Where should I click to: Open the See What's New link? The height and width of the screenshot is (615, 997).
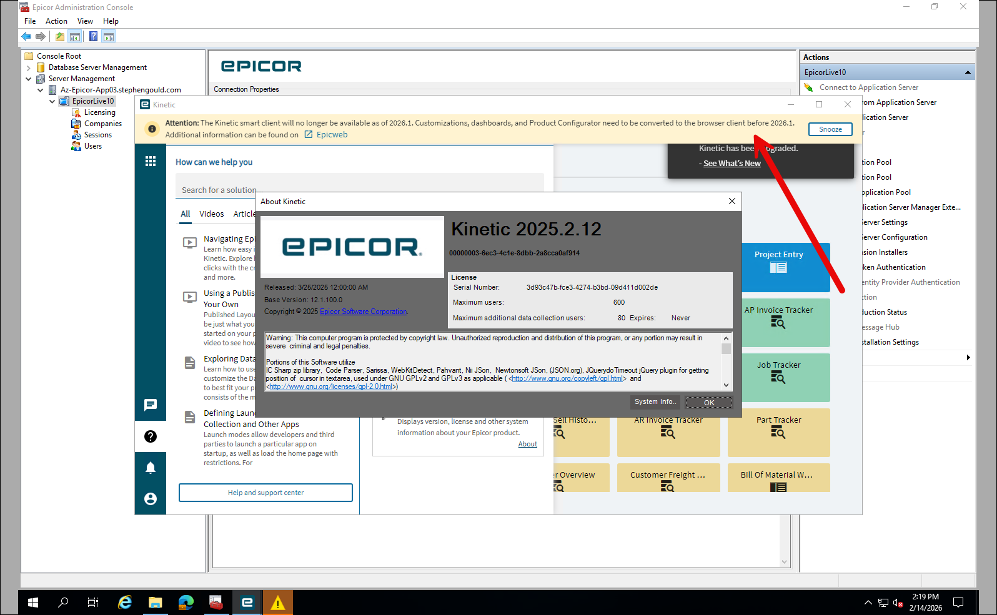732,164
